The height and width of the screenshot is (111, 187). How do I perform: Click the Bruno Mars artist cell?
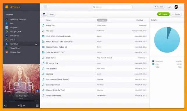pyautogui.click(x=101, y=25)
